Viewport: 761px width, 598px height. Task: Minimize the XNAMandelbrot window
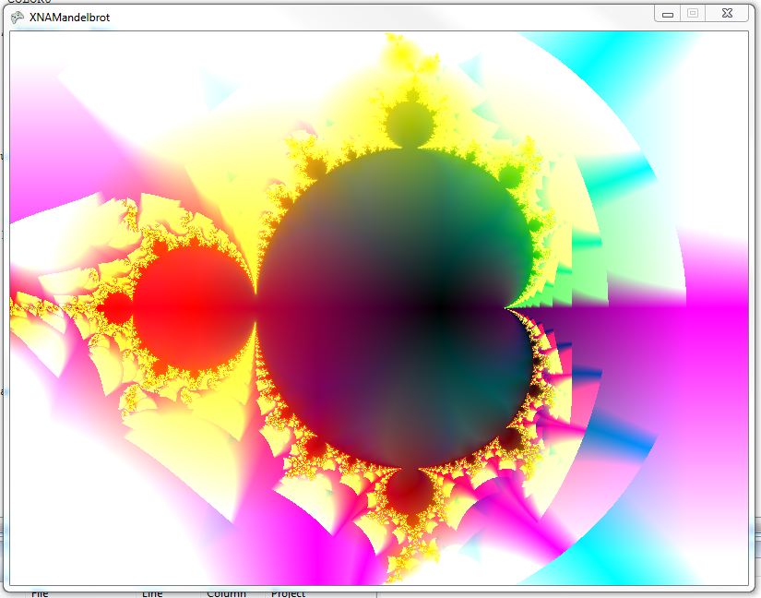tap(668, 13)
